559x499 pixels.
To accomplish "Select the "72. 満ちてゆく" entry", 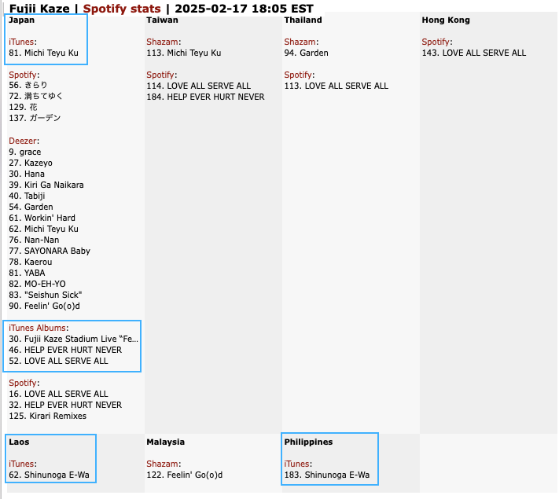I will point(35,96).
